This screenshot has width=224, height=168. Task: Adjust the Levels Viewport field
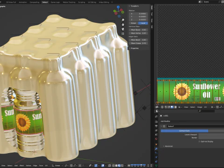pos(211,135)
